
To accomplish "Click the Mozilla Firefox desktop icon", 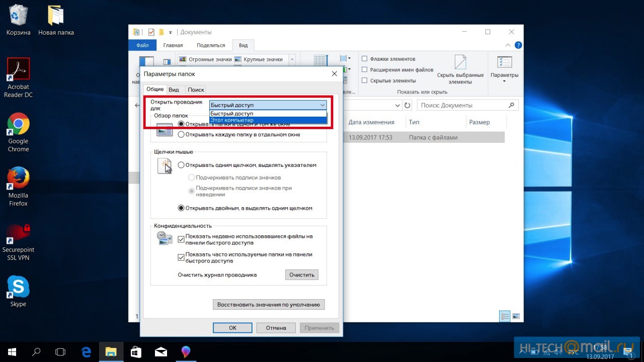I will coord(18,178).
